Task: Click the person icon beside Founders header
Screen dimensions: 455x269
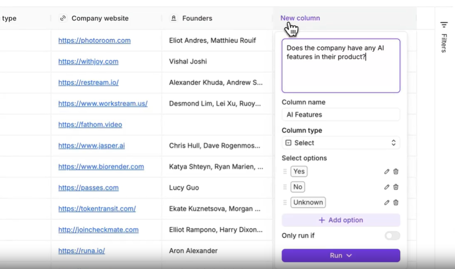Action: 174,18
